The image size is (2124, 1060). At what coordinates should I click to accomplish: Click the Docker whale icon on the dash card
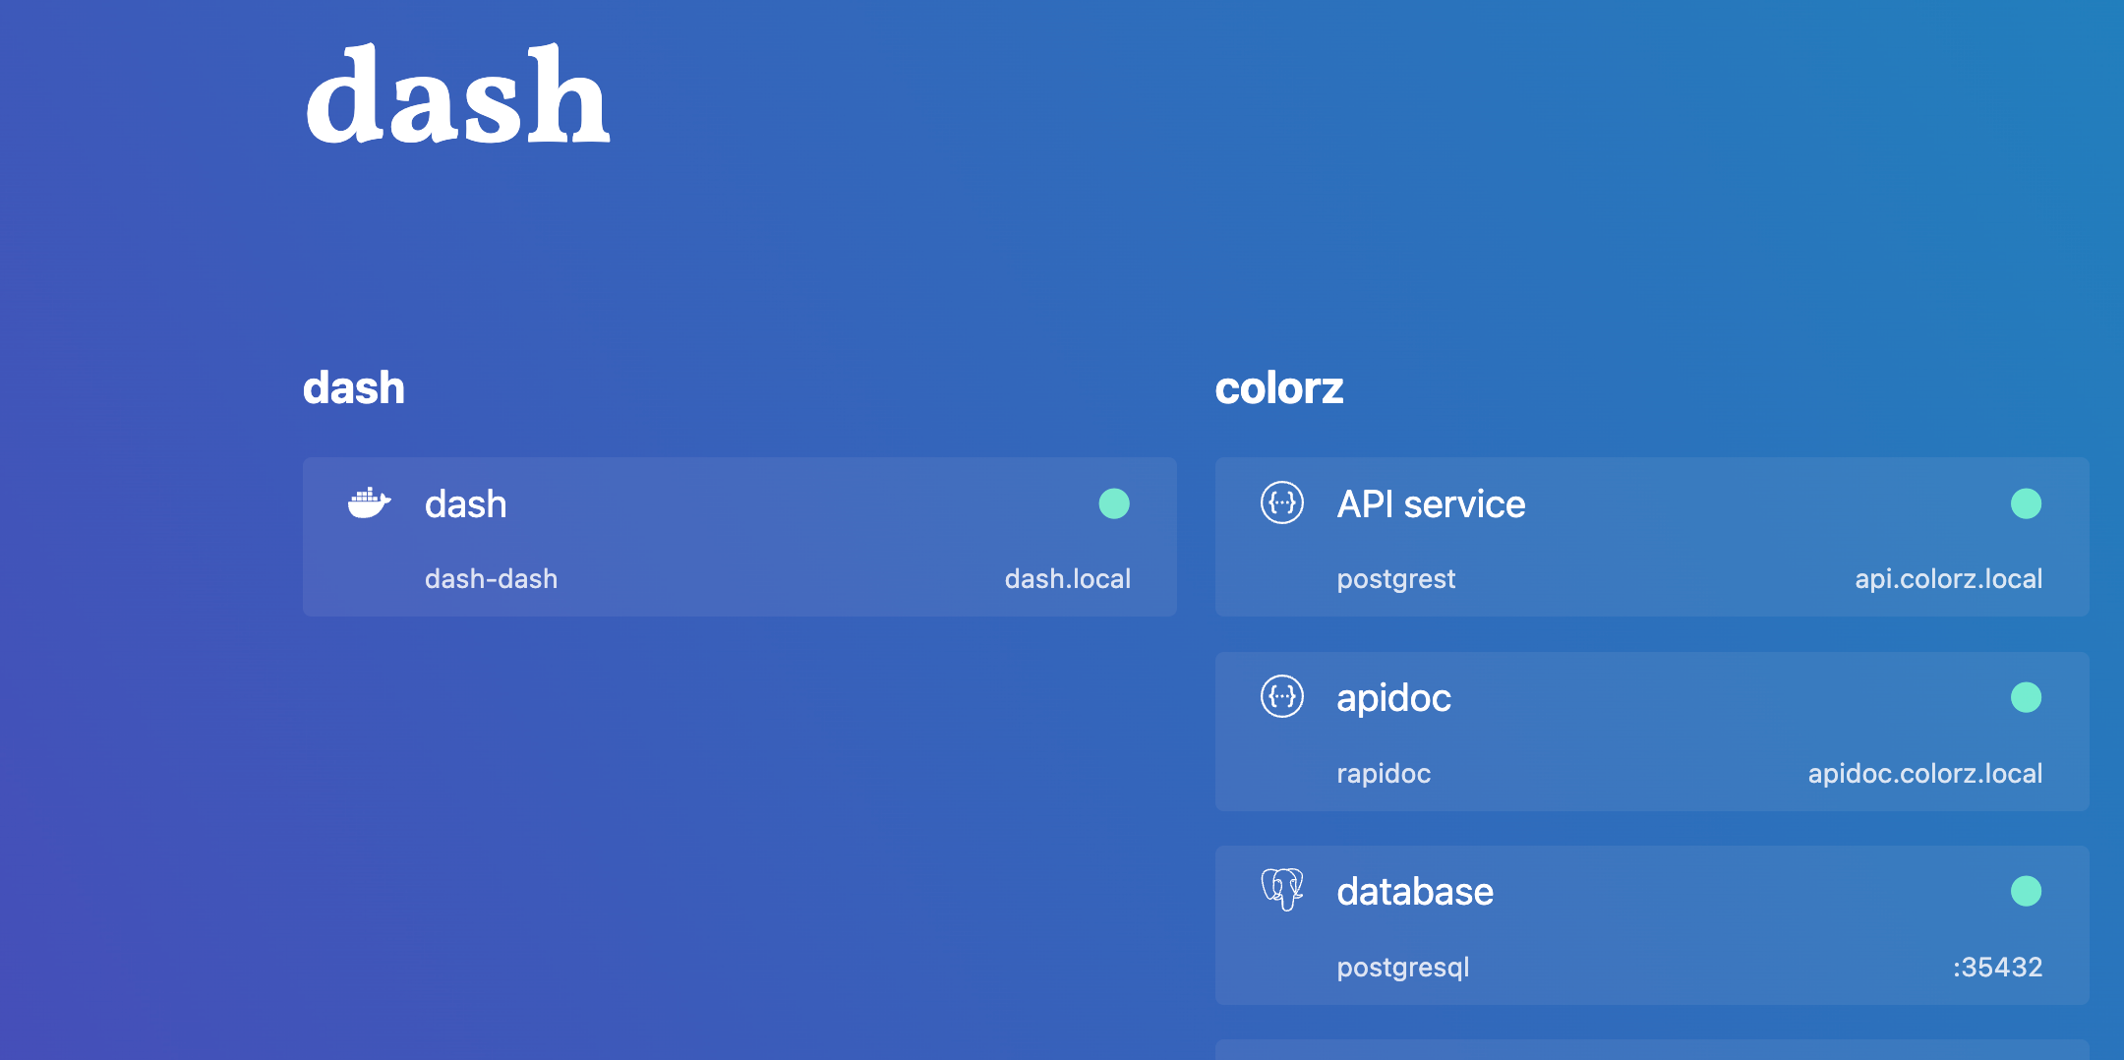(368, 502)
